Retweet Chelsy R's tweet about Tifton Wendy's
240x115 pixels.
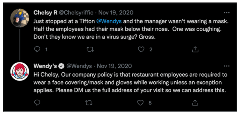(90, 49)
